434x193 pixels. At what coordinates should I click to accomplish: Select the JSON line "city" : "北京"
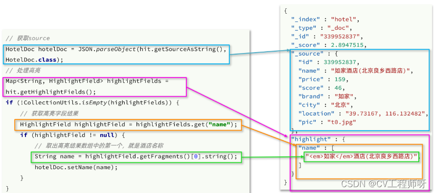[326, 105]
